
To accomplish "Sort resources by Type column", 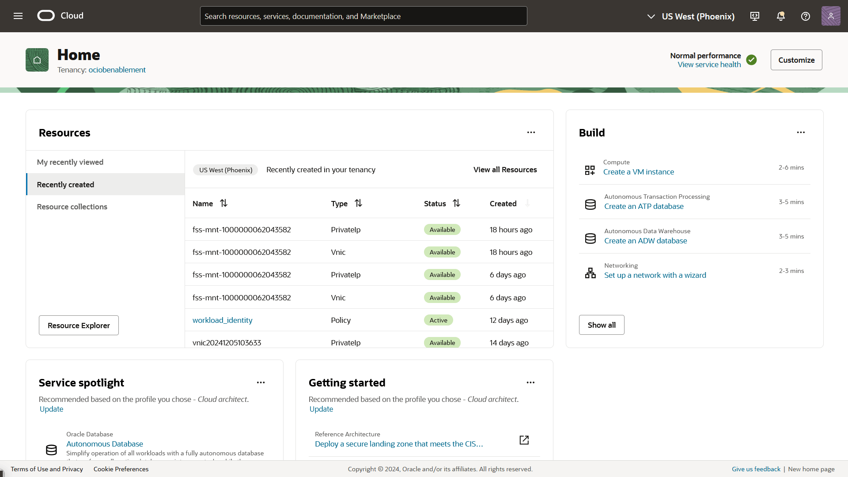I will [358, 203].
